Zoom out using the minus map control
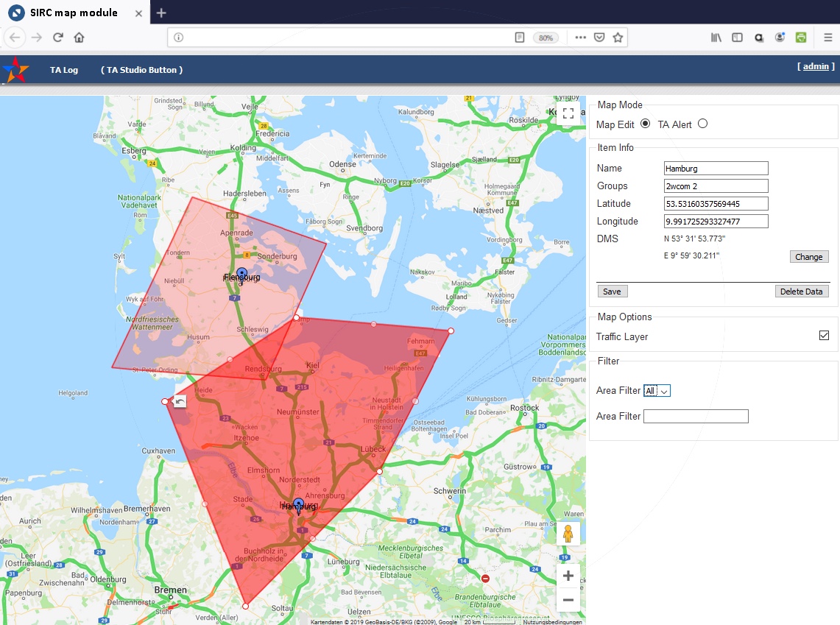840x625 pixels. point(568,600)
